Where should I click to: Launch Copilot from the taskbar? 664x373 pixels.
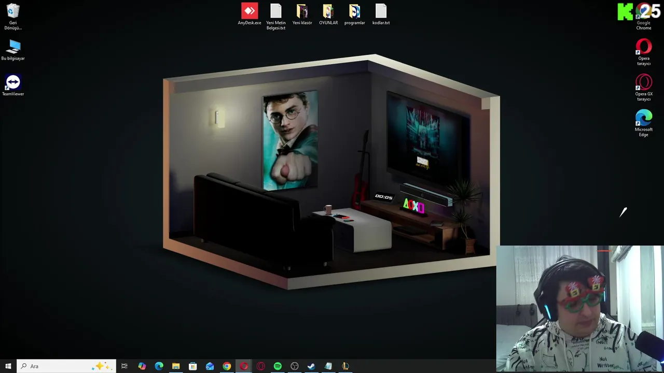click(x=142, y=366)
